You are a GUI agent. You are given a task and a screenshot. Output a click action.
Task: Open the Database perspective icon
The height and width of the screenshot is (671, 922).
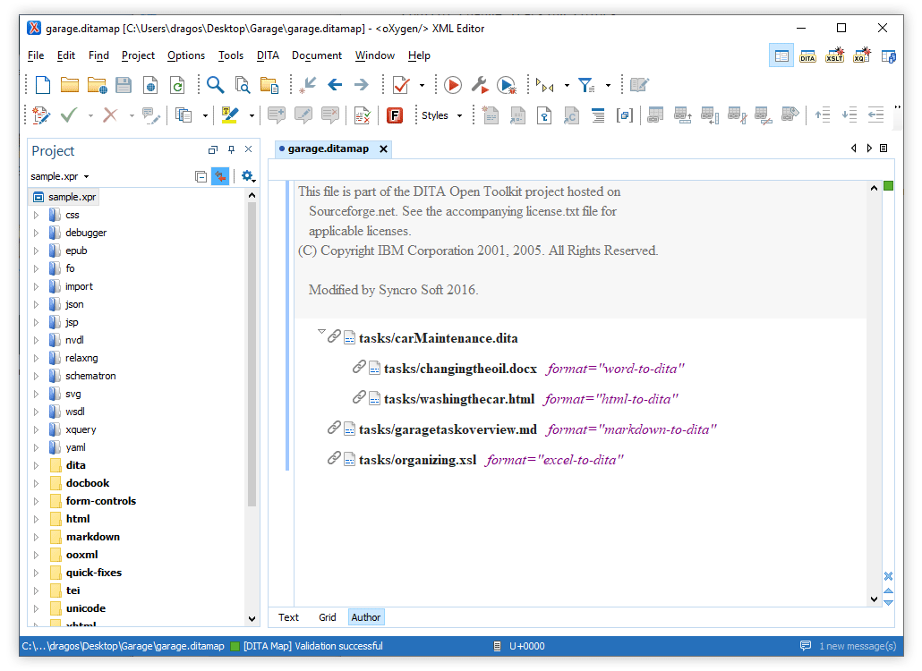point(889,56)
